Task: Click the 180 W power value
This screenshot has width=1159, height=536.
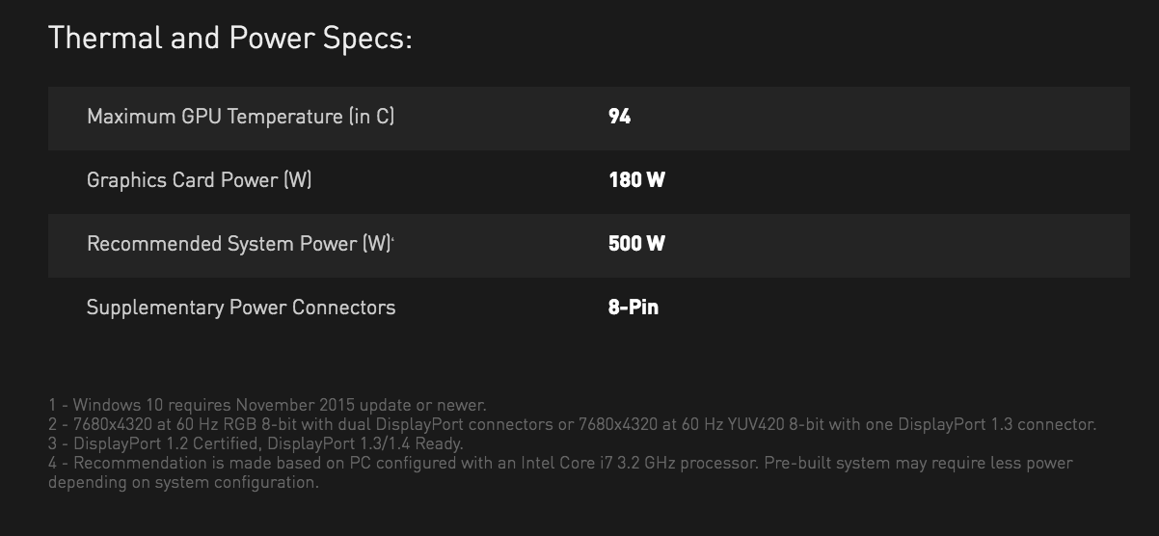Action: 636,180
